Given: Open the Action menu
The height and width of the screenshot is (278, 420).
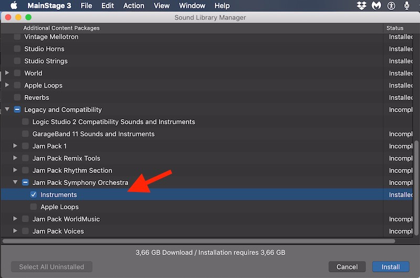Looking at the screenshot, I should 134,6.
